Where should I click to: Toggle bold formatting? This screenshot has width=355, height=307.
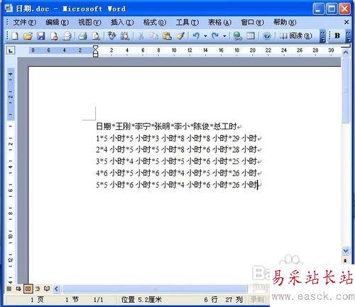(337, 36)
